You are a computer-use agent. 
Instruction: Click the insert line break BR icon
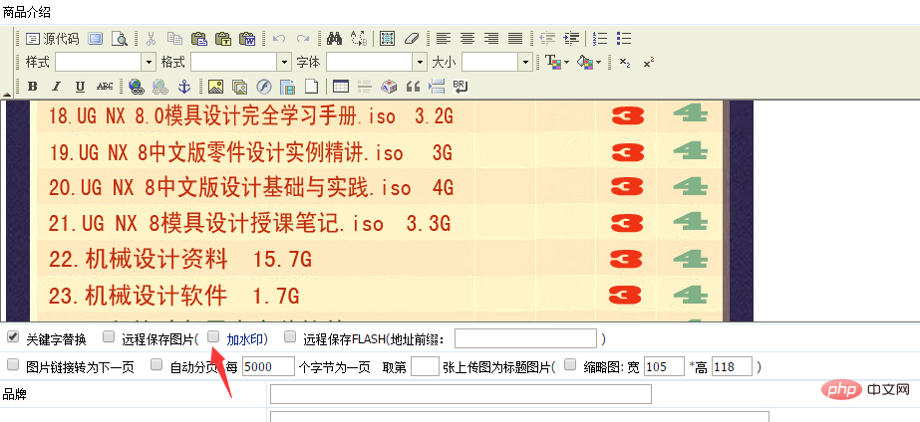[460, 87]
